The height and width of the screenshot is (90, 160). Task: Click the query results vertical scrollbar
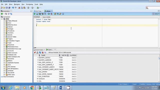coord(159,69)
